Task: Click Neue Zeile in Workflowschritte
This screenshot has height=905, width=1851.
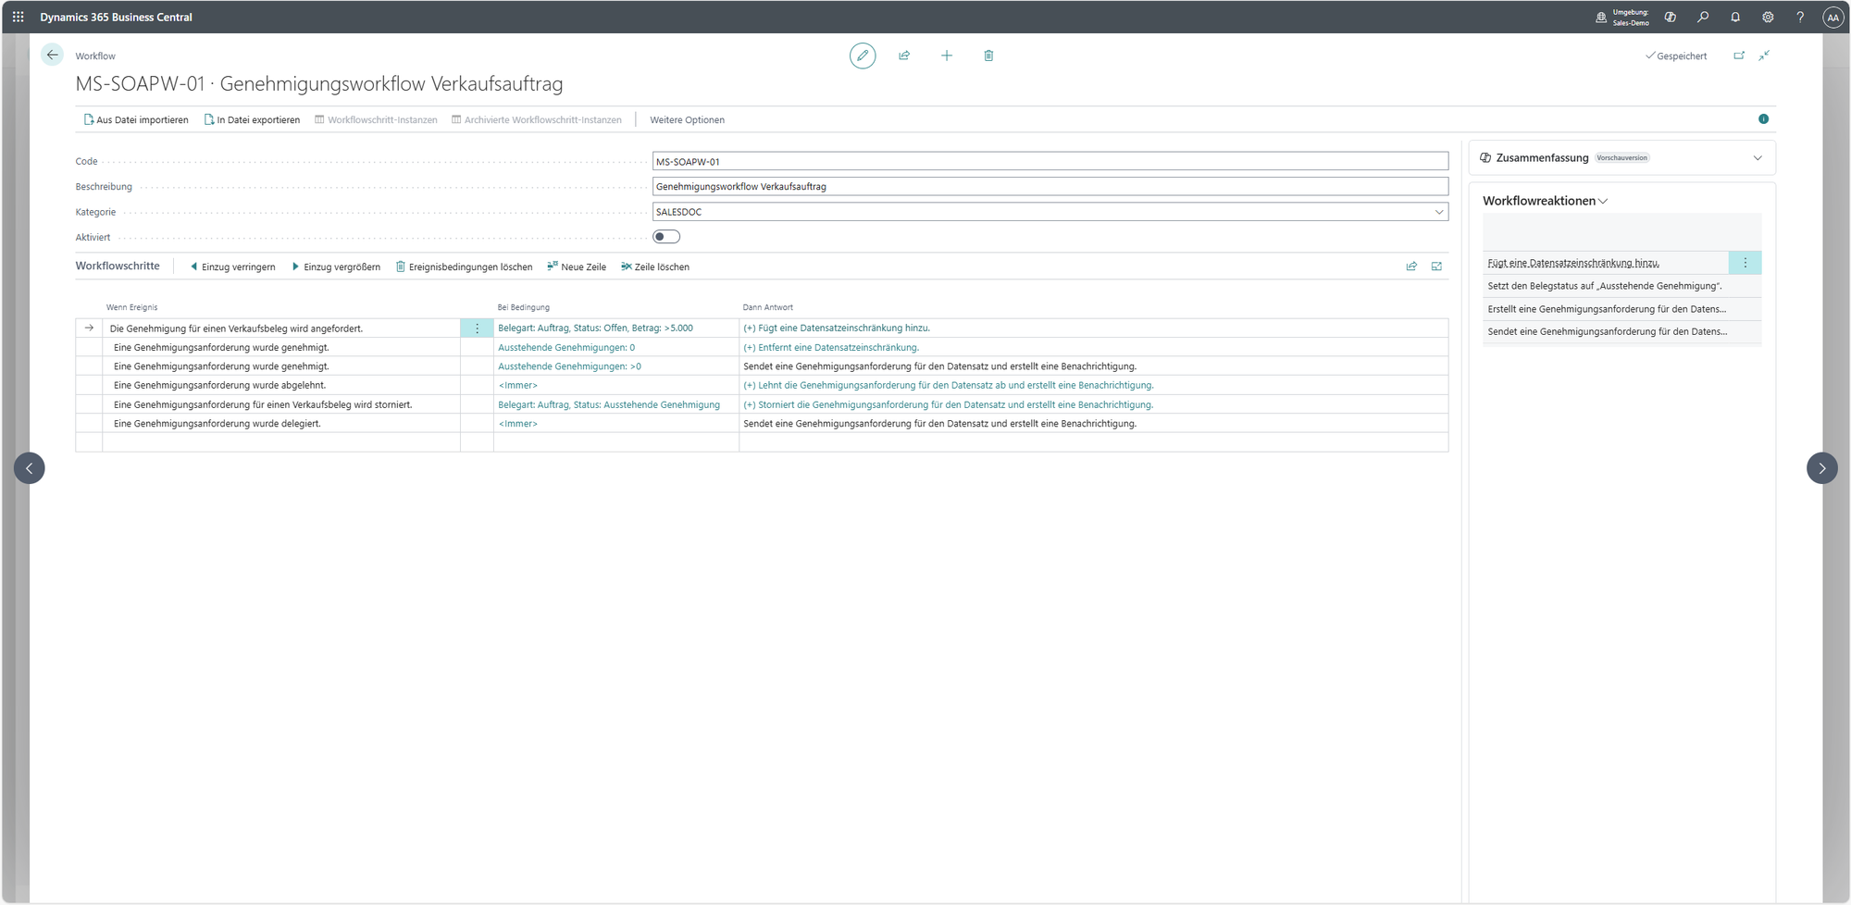Action: pos(577,267)
